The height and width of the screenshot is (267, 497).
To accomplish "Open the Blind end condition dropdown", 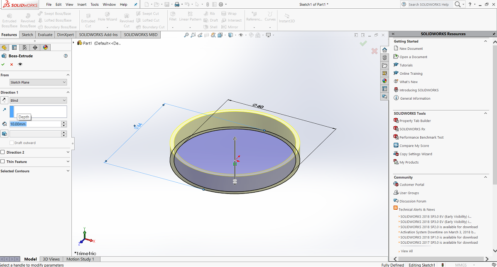I will point(38,100).
